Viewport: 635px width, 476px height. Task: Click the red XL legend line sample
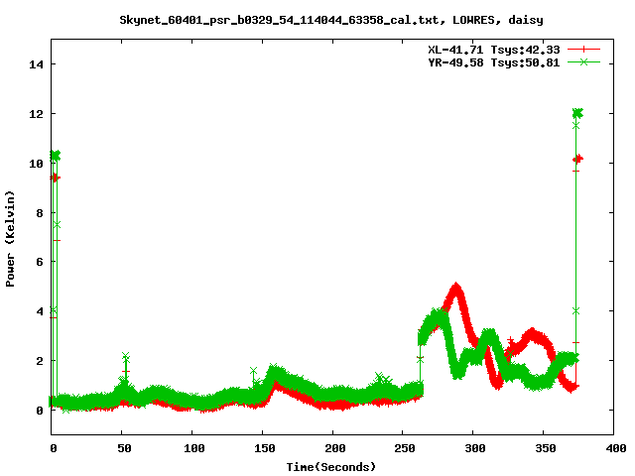[583, 50]
